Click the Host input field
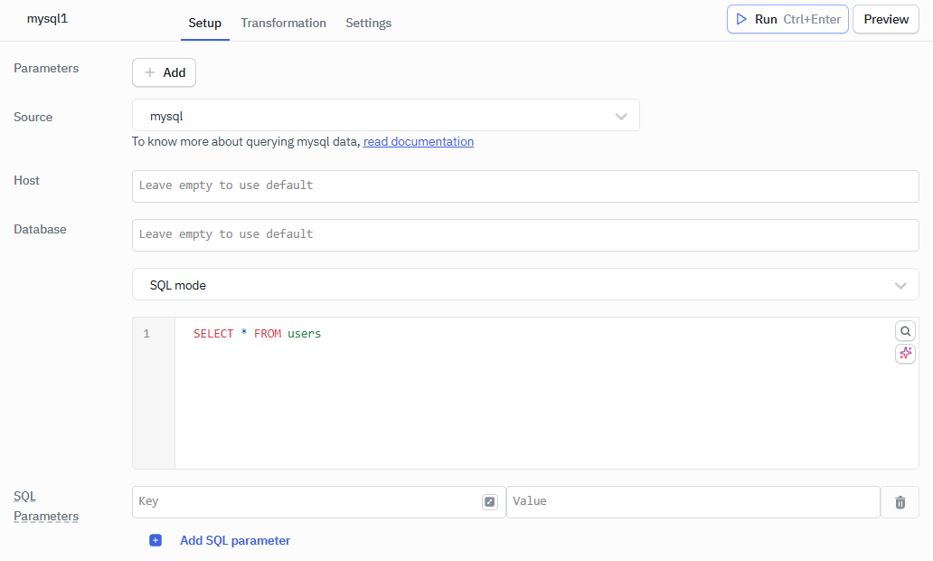 [524, 185]
